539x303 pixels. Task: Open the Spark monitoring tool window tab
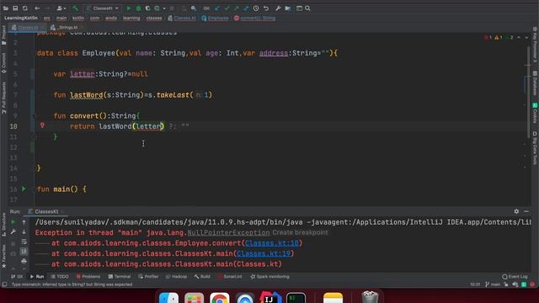[269, 277]
